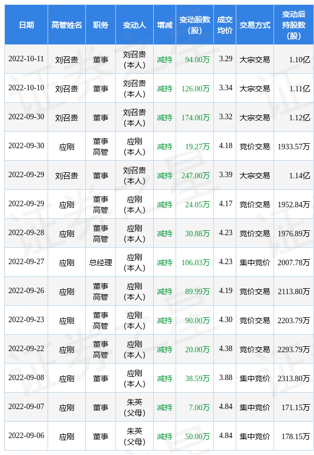Select the 106.03万 value cell
314x455 pixels.
tap(196, 262)
